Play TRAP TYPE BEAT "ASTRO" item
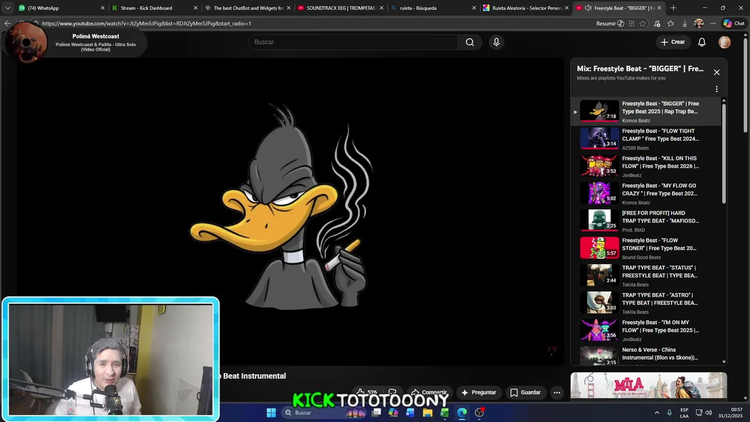 [x=647, y=303]
